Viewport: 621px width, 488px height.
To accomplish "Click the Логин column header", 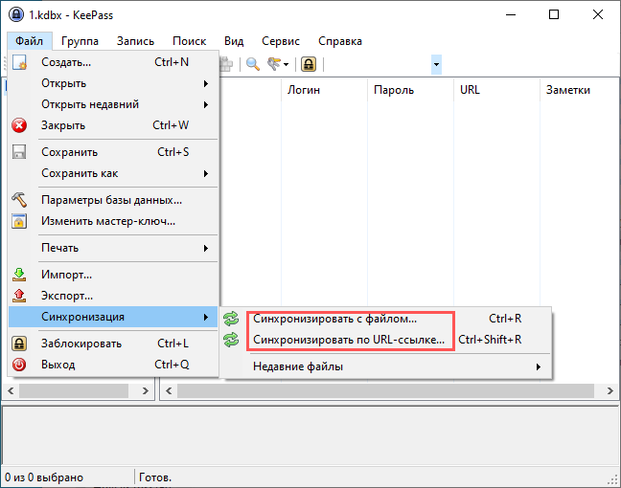I will pyautogui.click(x=324, y=90).
